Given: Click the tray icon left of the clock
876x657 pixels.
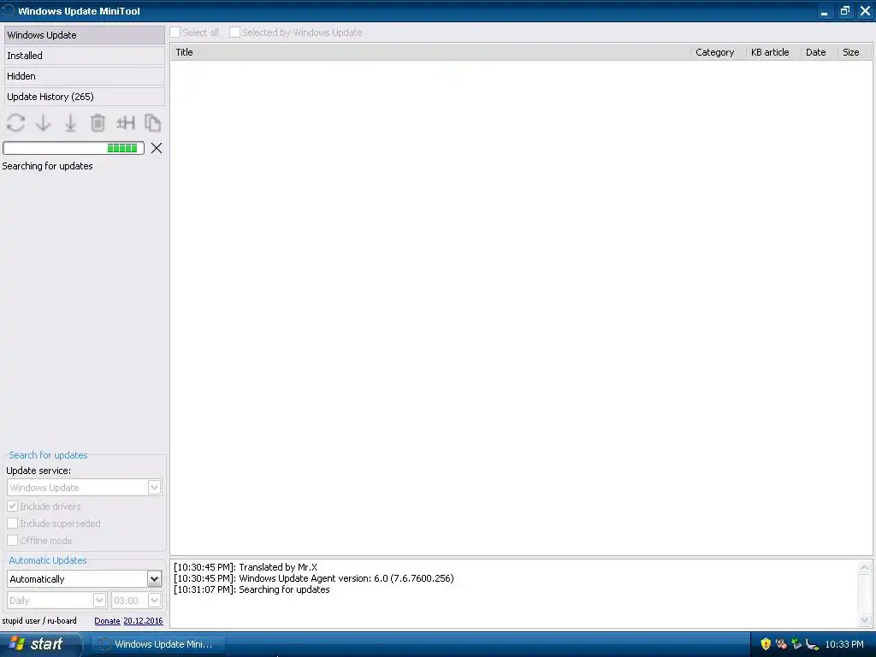Looking at the screenshot, I should [813, 644].
